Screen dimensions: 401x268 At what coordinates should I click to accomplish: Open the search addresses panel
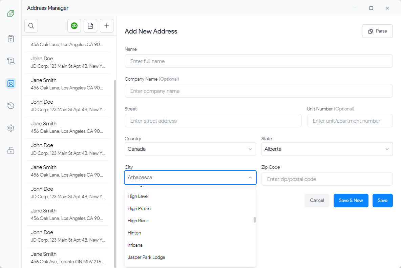(31, 25)
